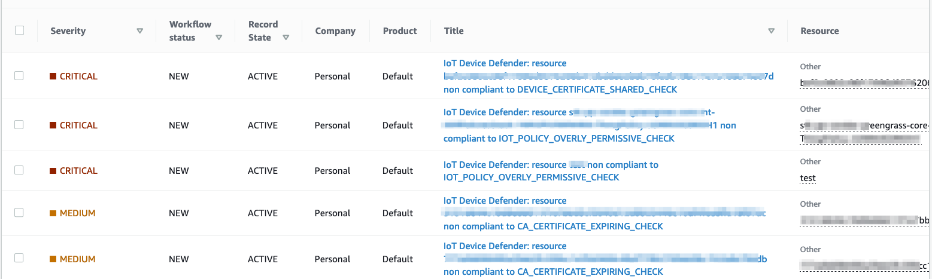Screen dimensions: 932x279
Task: Click the Product column header
Action: [400, 31]
